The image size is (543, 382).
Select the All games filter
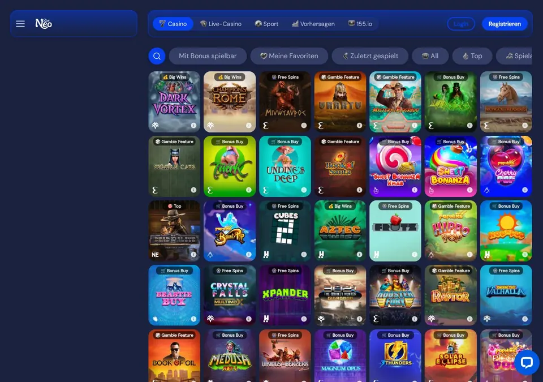(x=430, y=56)
